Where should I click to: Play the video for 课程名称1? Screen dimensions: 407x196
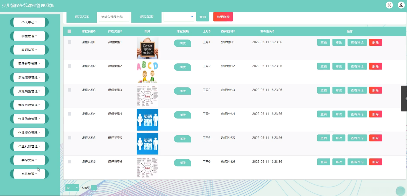(183, 43)
